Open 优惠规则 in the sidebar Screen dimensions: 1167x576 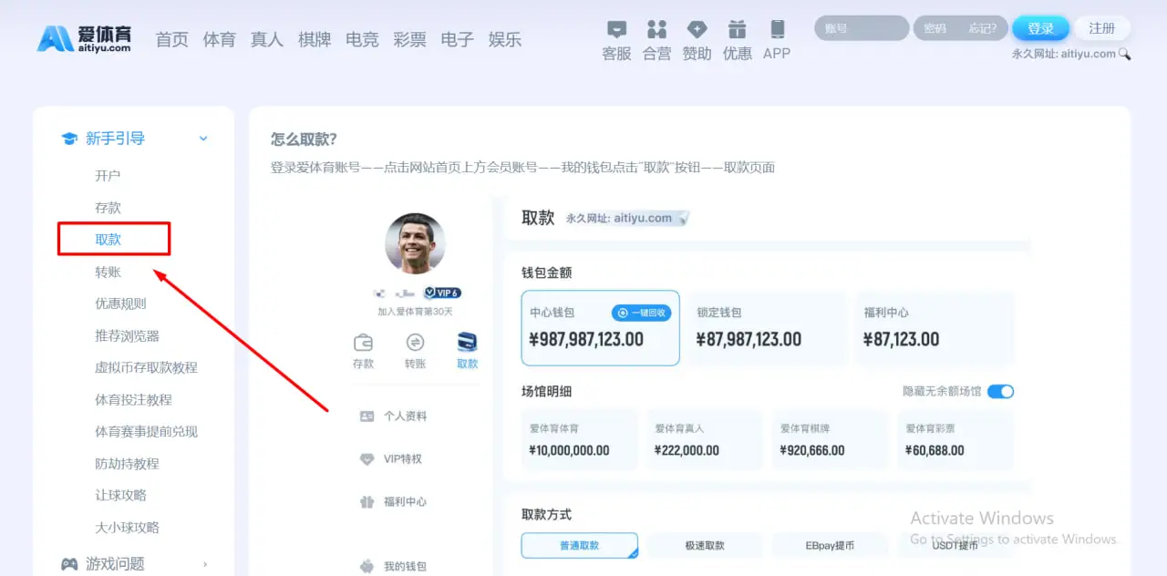pos(120,303)
